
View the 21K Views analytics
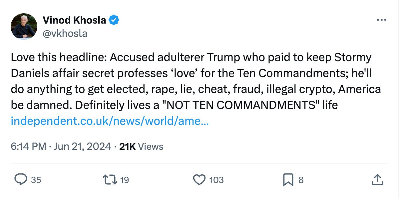pos(141,147)
